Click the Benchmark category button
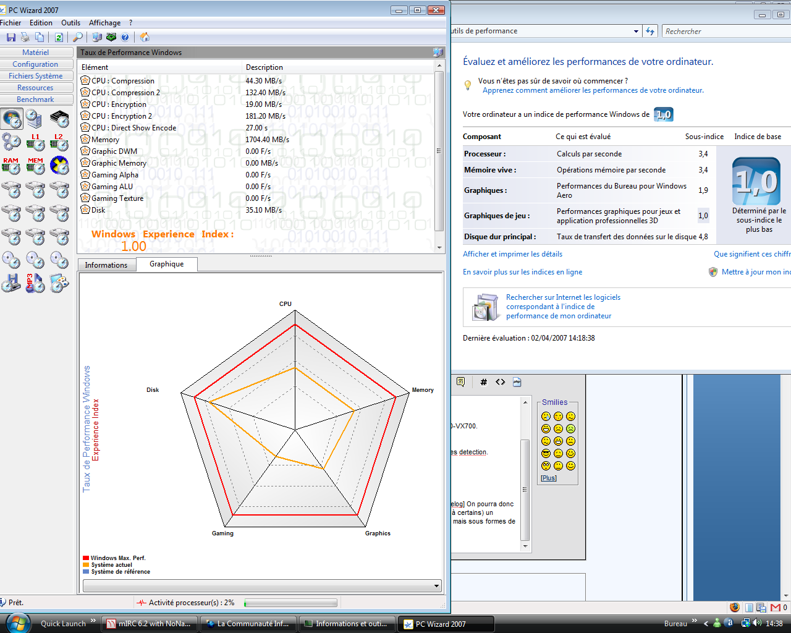The height and width of the screenshot is (633, 791). [x=35, y=100]
